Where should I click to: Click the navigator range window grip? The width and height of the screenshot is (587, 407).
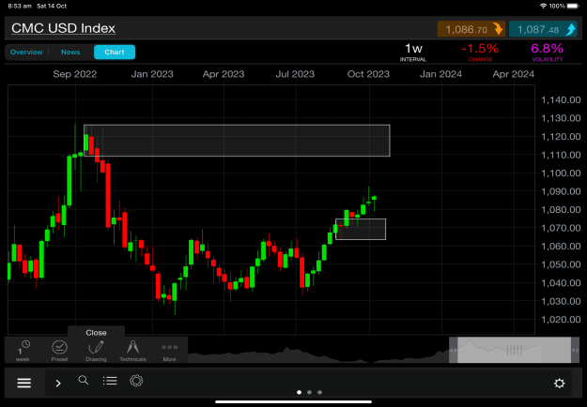(x=514, y=350)
